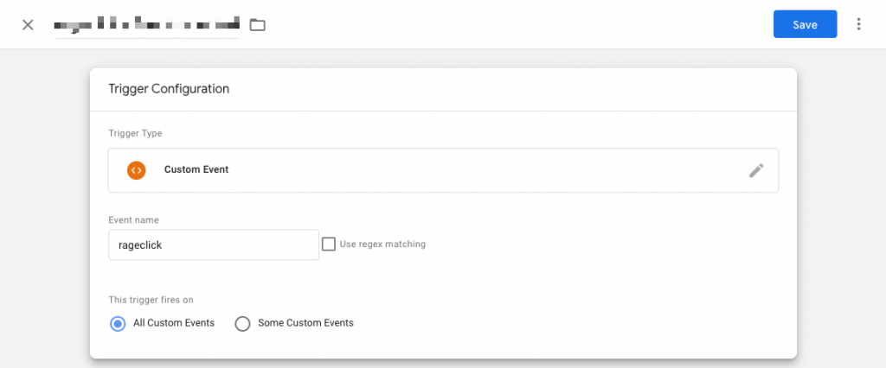Click the Custom Event trigger type text

pyautogui.click(x=196, y=170)
